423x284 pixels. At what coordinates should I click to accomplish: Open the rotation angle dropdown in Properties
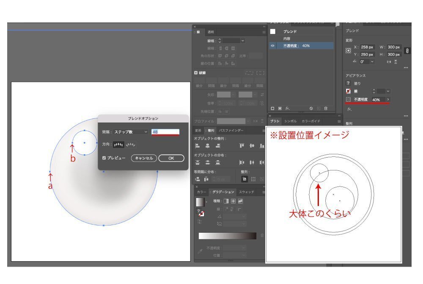[372, 61]
